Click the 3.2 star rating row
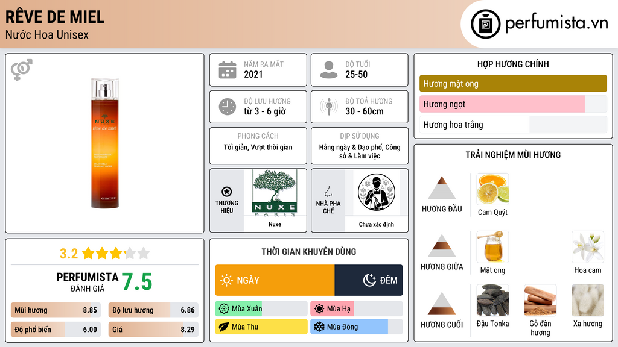 104,254
